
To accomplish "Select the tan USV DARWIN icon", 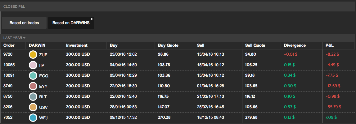I will tap(33, 107).
